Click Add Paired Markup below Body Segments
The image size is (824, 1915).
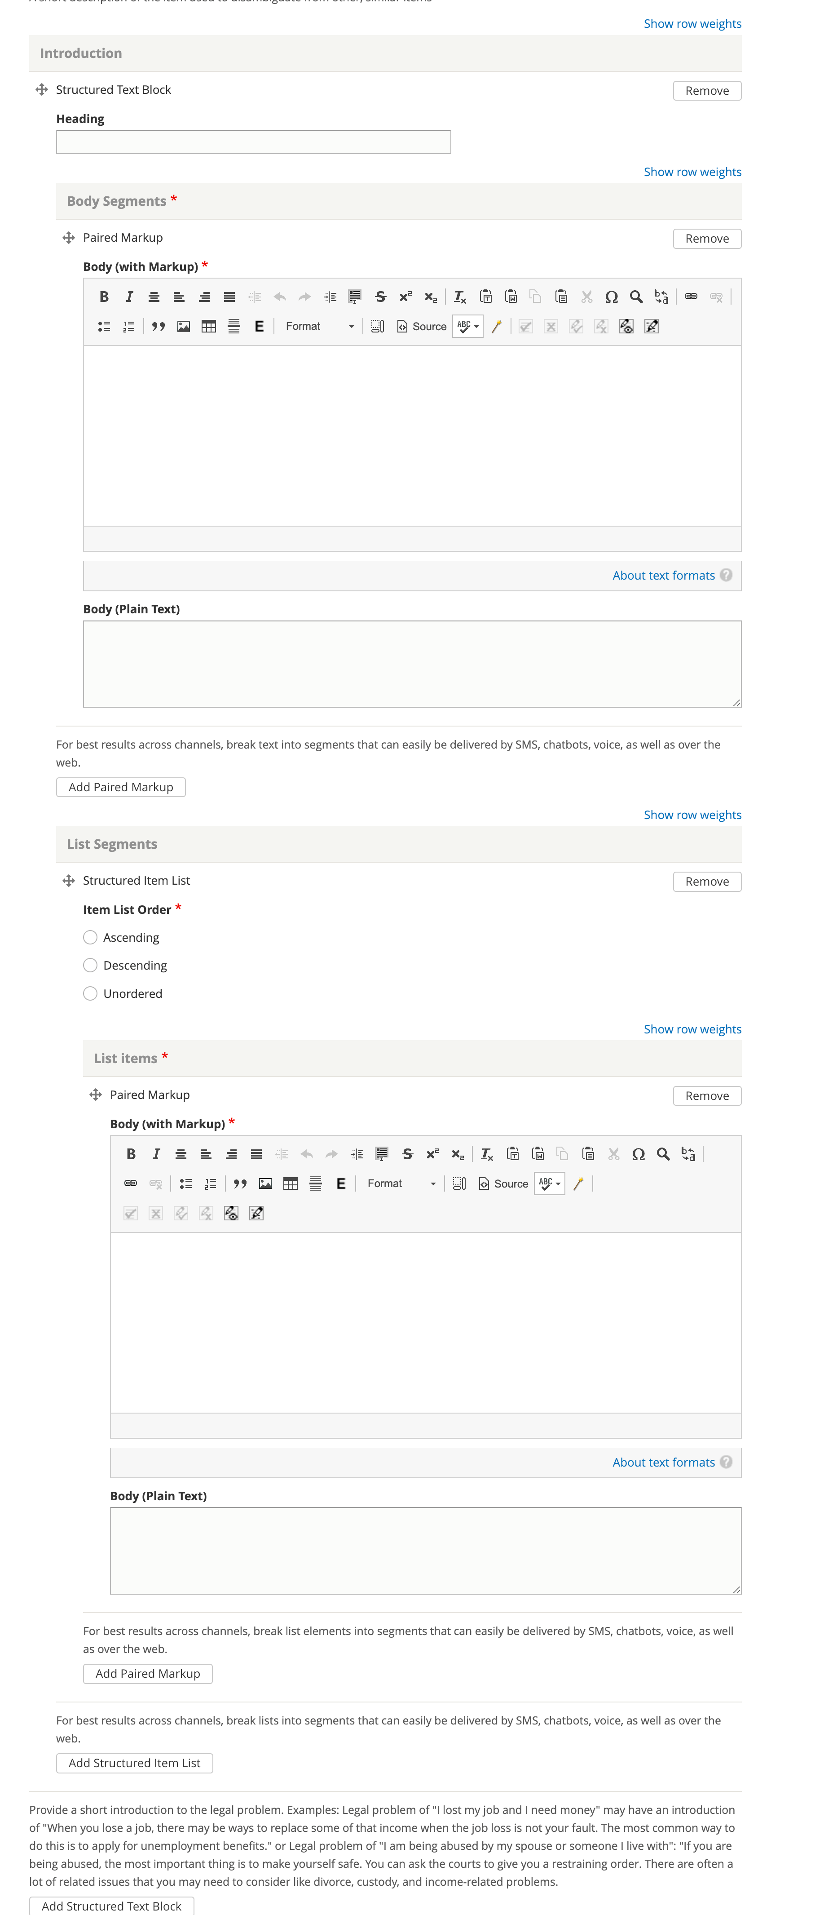(x=121, y=787)
